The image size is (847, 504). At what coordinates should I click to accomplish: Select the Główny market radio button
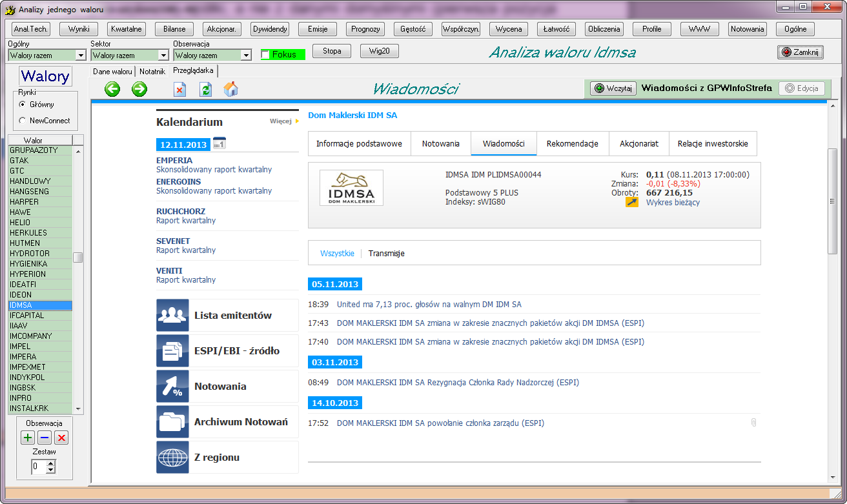point(23,105)
